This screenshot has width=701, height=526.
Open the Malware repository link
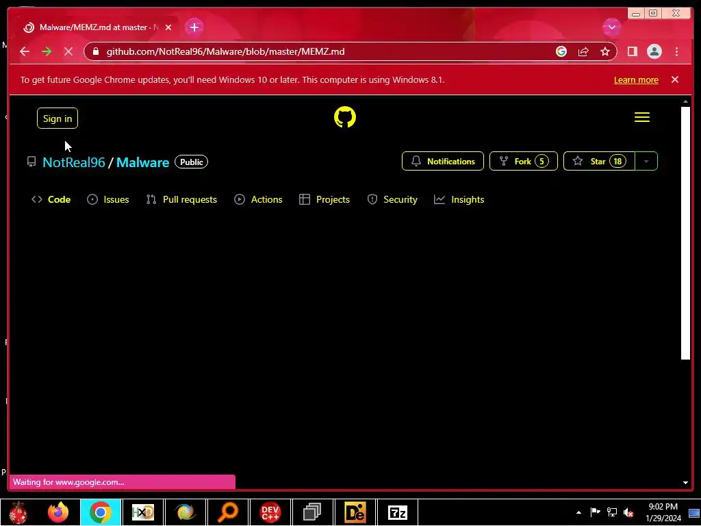[142, 162]
